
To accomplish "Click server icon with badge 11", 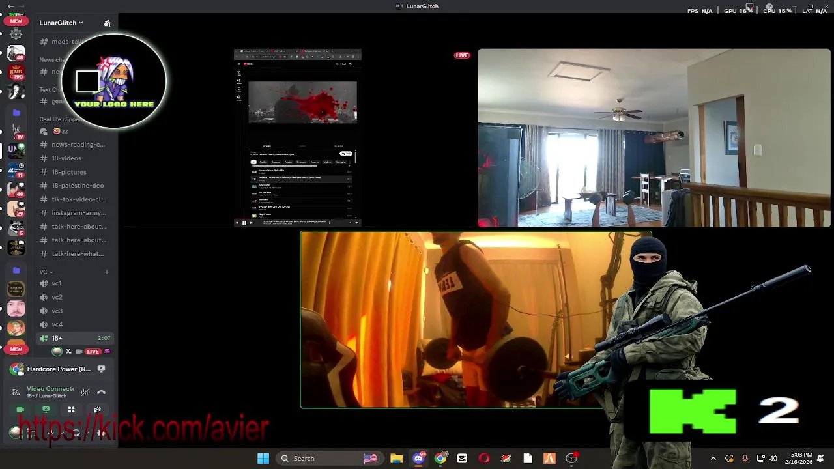I will point(16,171).
